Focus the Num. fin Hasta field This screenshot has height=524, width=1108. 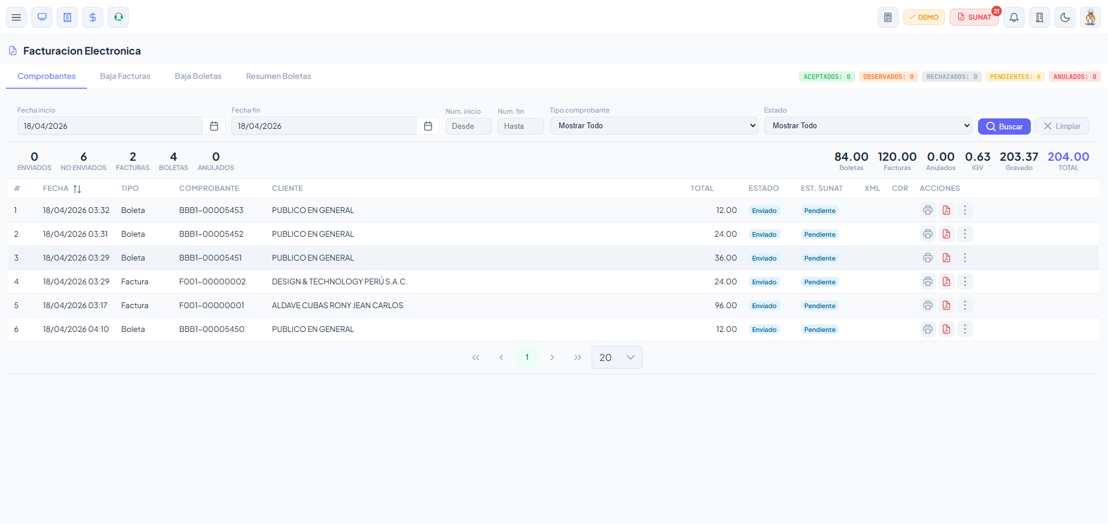tap(521, 127)
